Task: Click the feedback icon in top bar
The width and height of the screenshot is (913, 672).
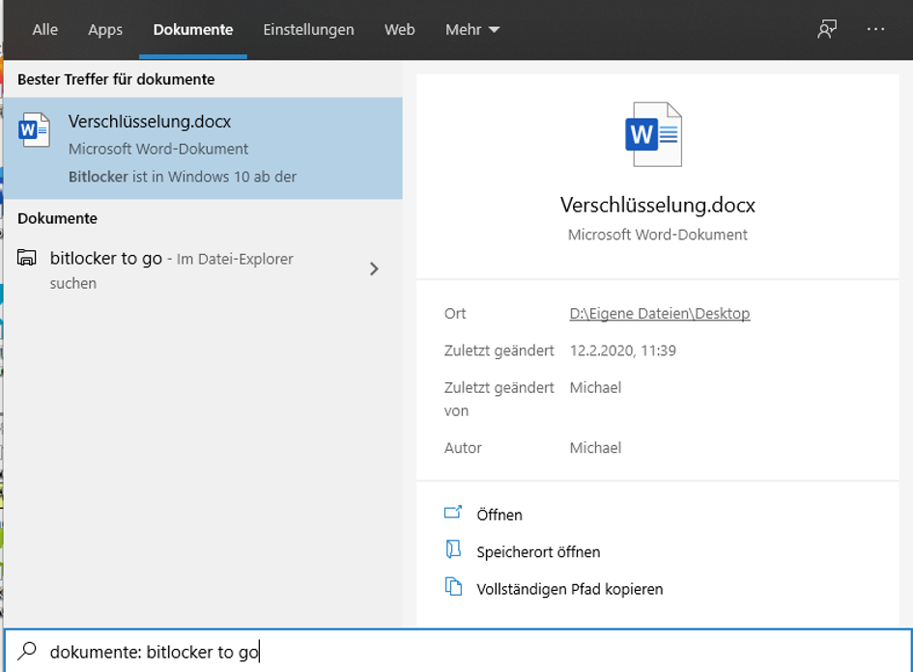Action: (x=826, y=29)
